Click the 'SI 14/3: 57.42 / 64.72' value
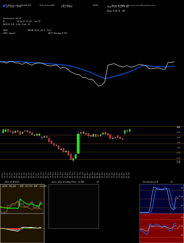 29,21
